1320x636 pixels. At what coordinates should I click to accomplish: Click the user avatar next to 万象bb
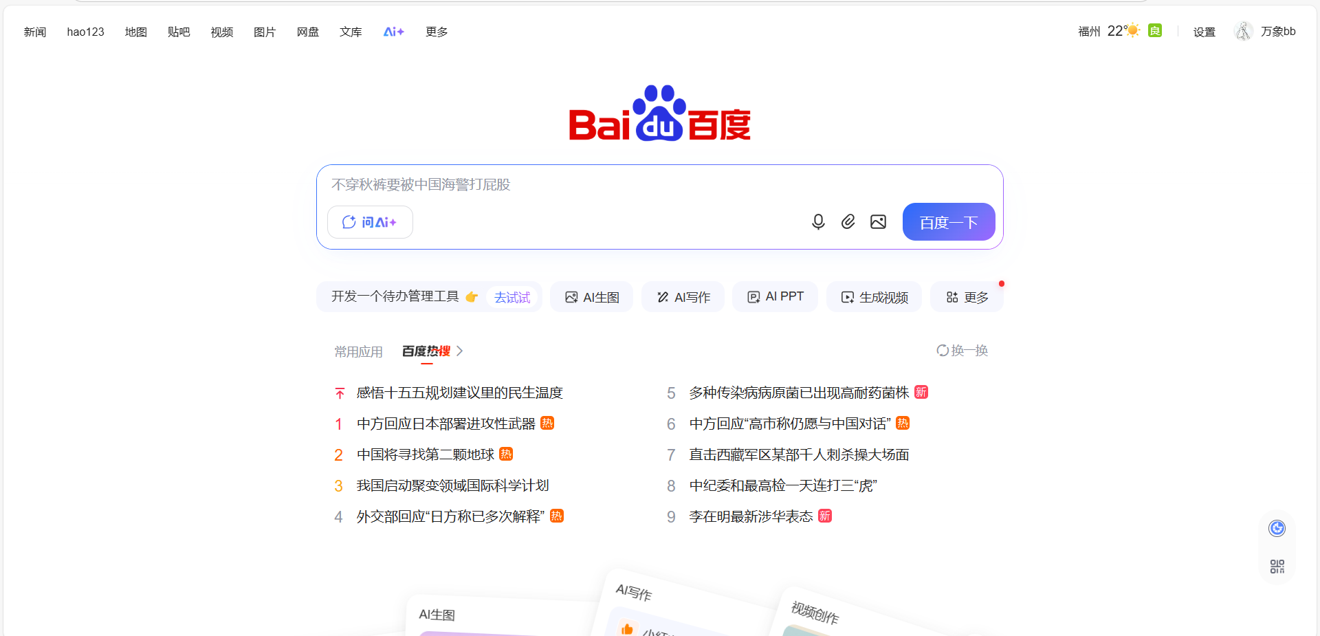click(1244, 31)
